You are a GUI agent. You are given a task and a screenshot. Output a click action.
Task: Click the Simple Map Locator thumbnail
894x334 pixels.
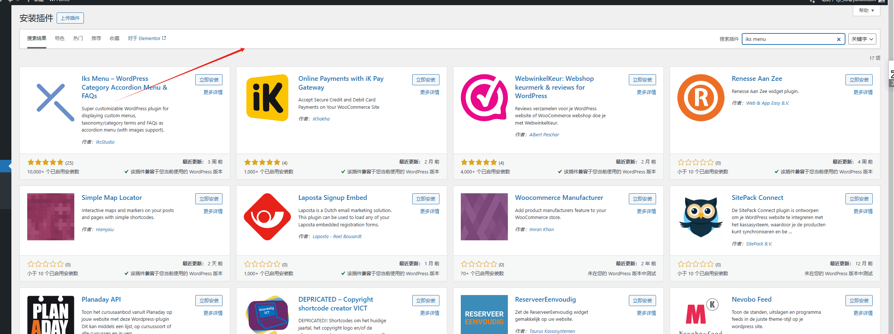(x=51, y=217)
